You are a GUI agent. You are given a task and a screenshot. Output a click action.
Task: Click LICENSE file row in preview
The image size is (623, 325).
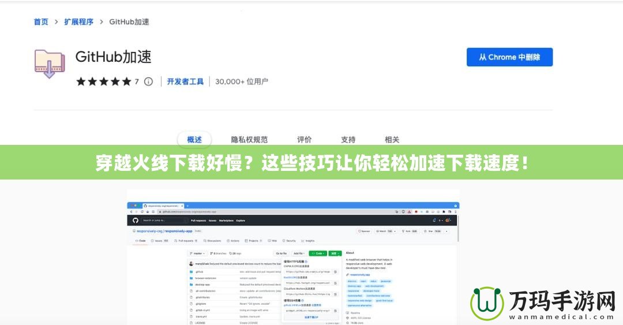click(x=234, y=323)
